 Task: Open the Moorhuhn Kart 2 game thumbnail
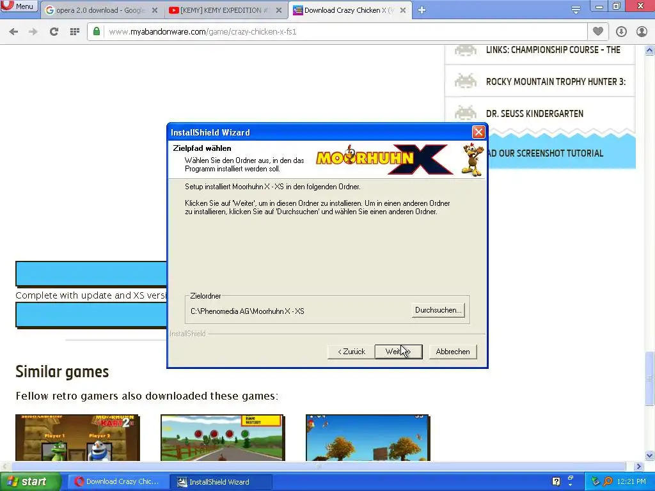click(77, 437)
